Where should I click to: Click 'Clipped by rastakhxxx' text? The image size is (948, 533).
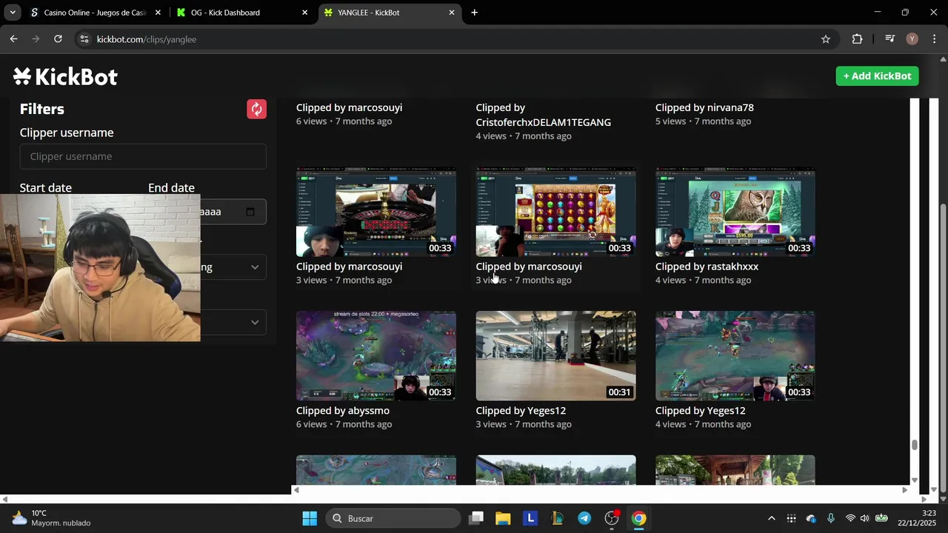tap(707, 266)
